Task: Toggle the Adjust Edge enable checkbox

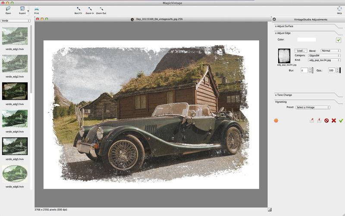Action: coord(339,40)
